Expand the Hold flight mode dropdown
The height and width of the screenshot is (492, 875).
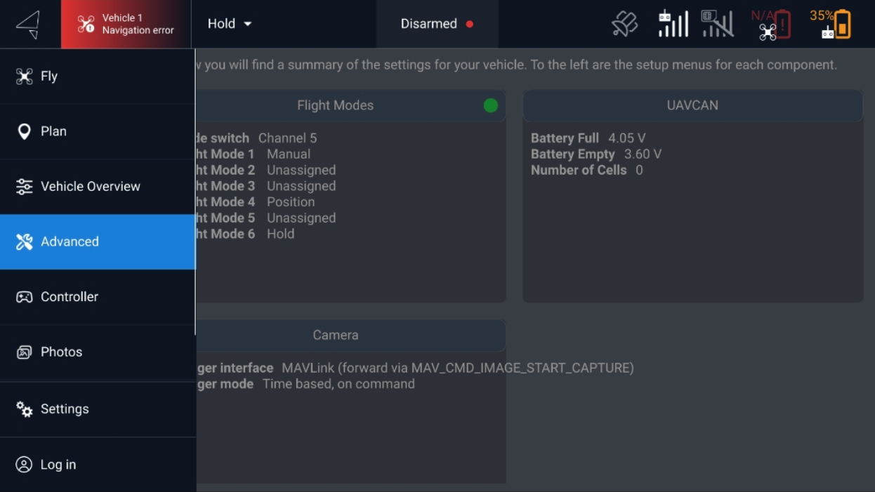[x=230, y=24]
